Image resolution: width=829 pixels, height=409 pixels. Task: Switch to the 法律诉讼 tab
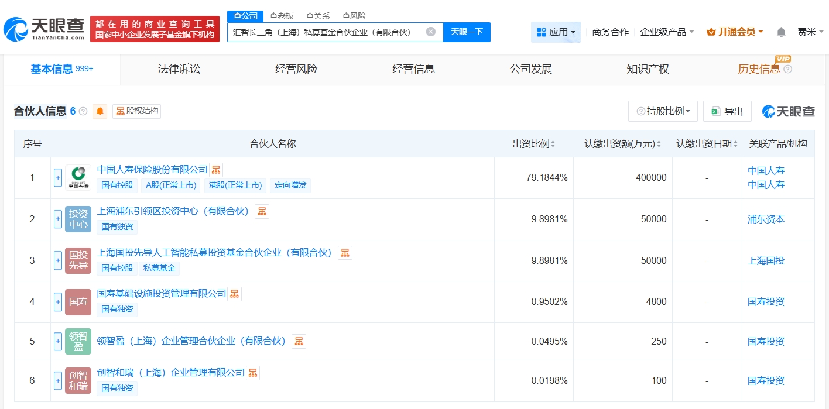[x=179, y=69]
